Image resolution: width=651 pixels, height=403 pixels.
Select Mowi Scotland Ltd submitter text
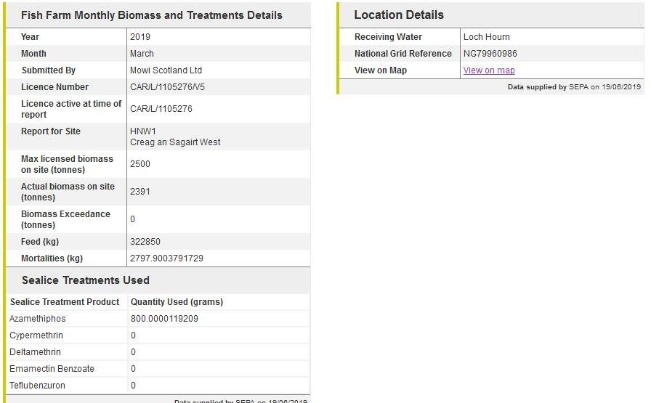click(x=166, y=70)
